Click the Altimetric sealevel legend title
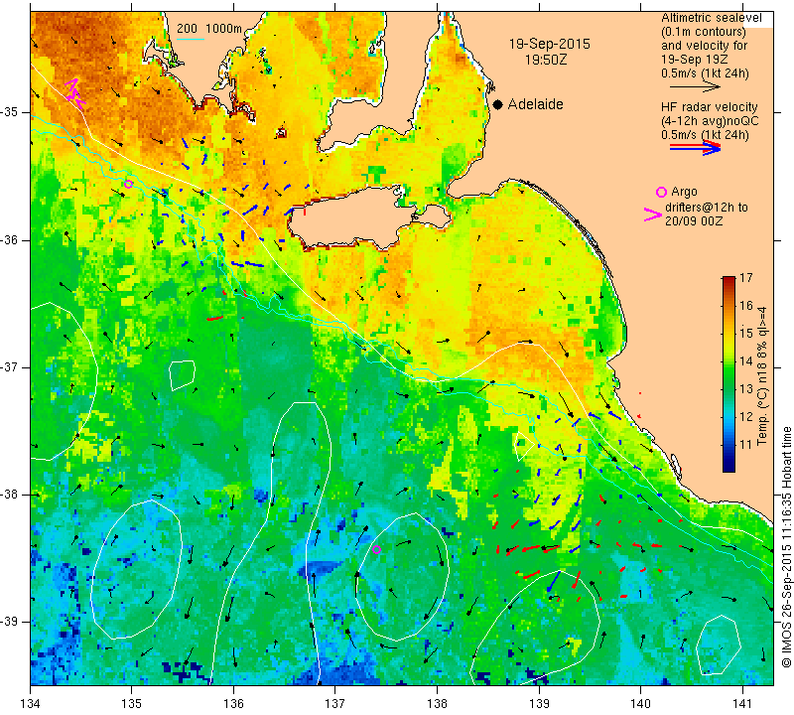Screen dimensions: 794x715 711,18
